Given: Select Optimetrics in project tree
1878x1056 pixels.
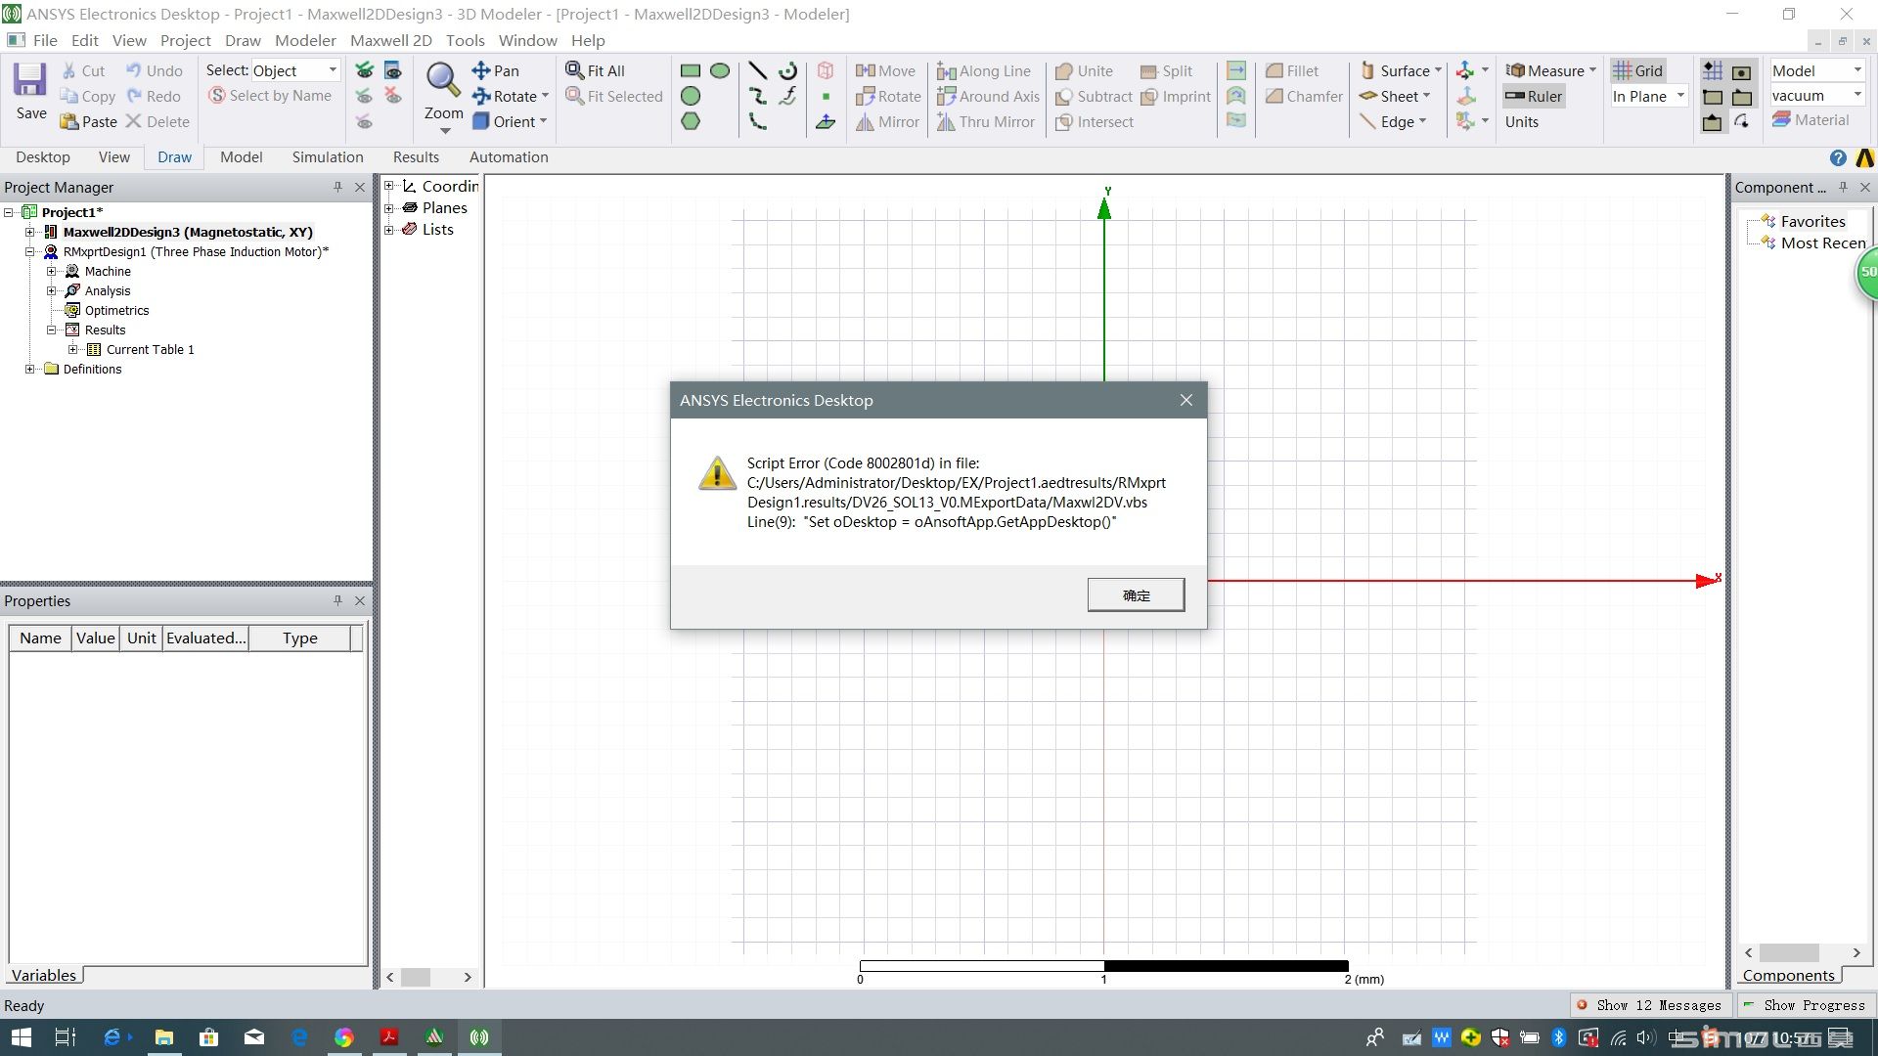Looking at the screenshot, I should [x=116, y=310].
